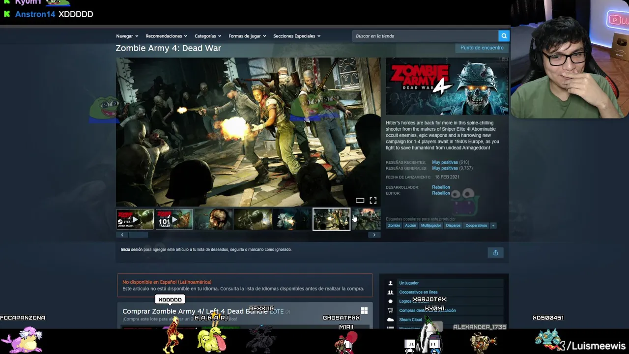This screenshot has height=354, width=629.
Task: Click 'No disponible en Español (Latinoamérica)' notice
Action: pyautogui.click(x=167, y=282)
